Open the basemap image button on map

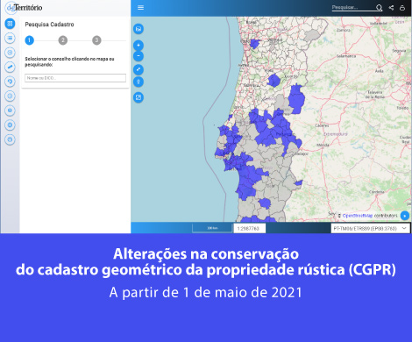coord(139,29)
